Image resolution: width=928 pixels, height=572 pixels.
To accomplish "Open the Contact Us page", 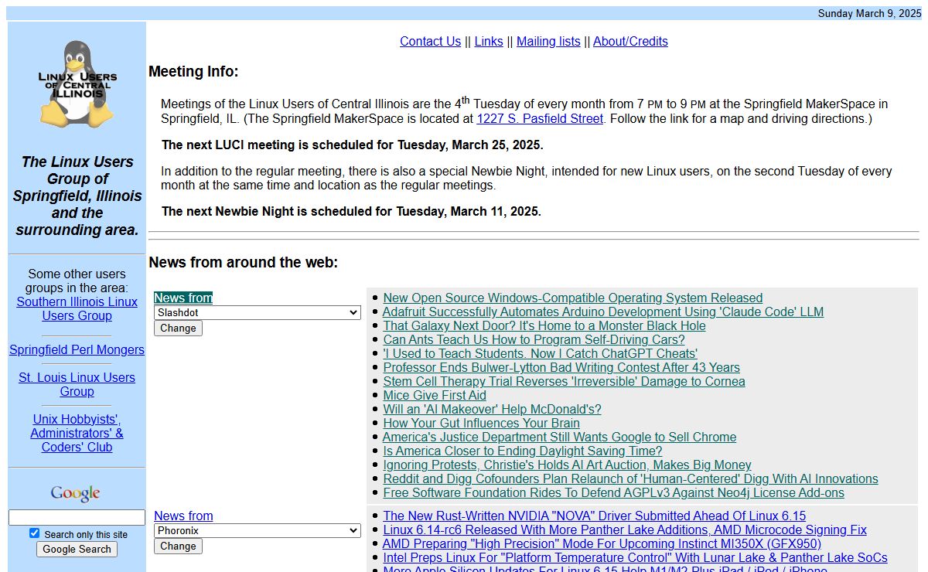I will pos(430,42).
